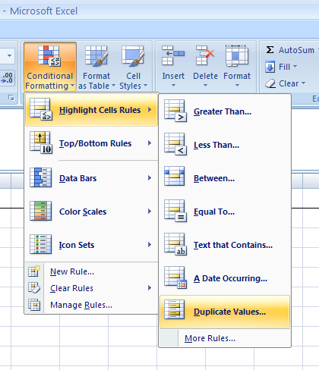
Task: Click the Color Scales label
Action: [83, 212]
